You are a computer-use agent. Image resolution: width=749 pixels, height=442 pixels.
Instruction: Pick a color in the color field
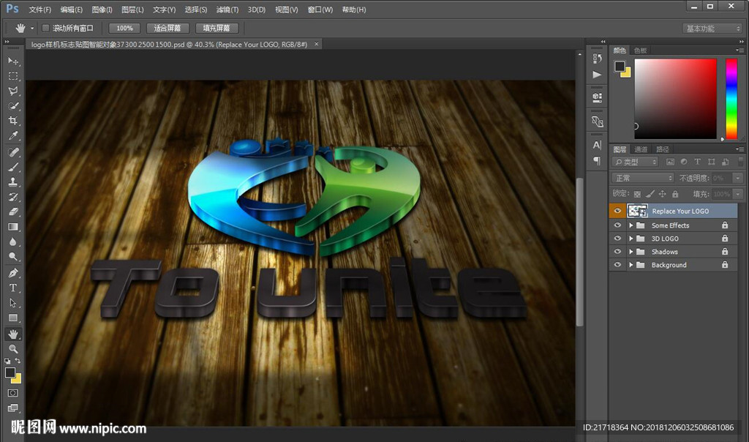675,99
